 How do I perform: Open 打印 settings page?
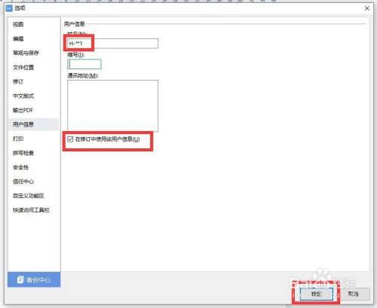[x=18, y=139]
